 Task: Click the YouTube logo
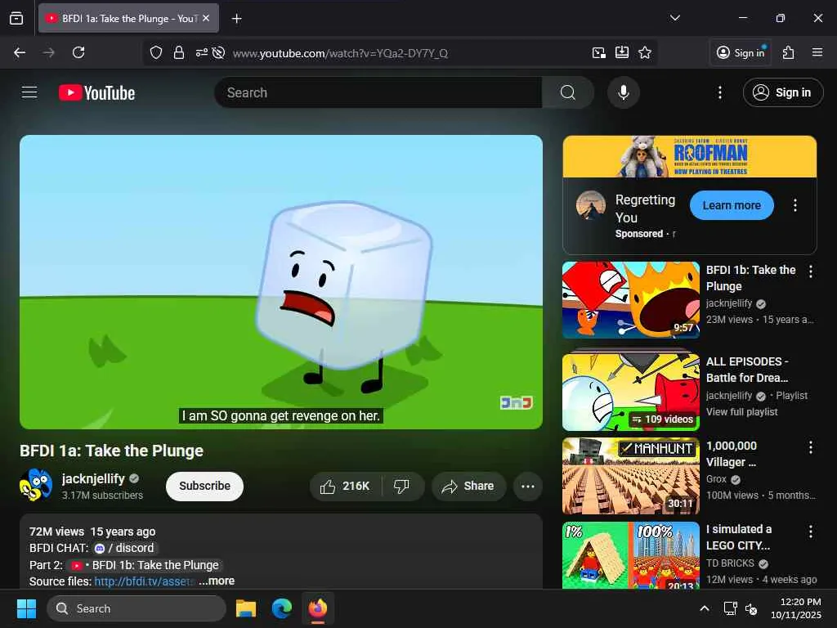[96, 93]
